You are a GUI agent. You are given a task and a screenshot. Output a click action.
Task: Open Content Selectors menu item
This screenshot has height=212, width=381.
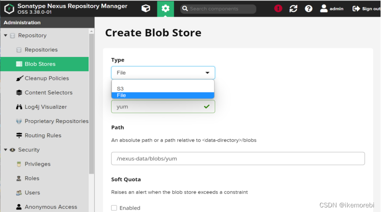coord(49,93)
